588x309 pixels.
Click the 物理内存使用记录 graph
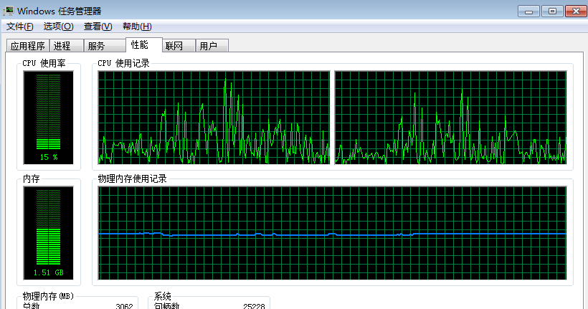click(332, 233)
